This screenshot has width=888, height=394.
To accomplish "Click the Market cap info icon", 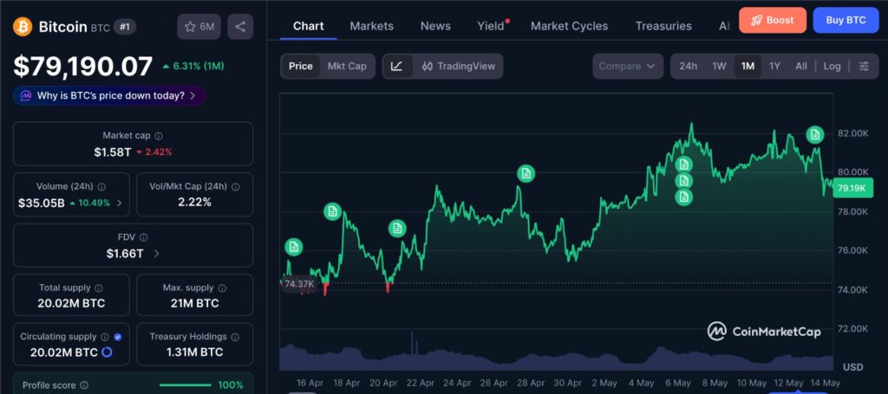I will click(x=159, y=136).
